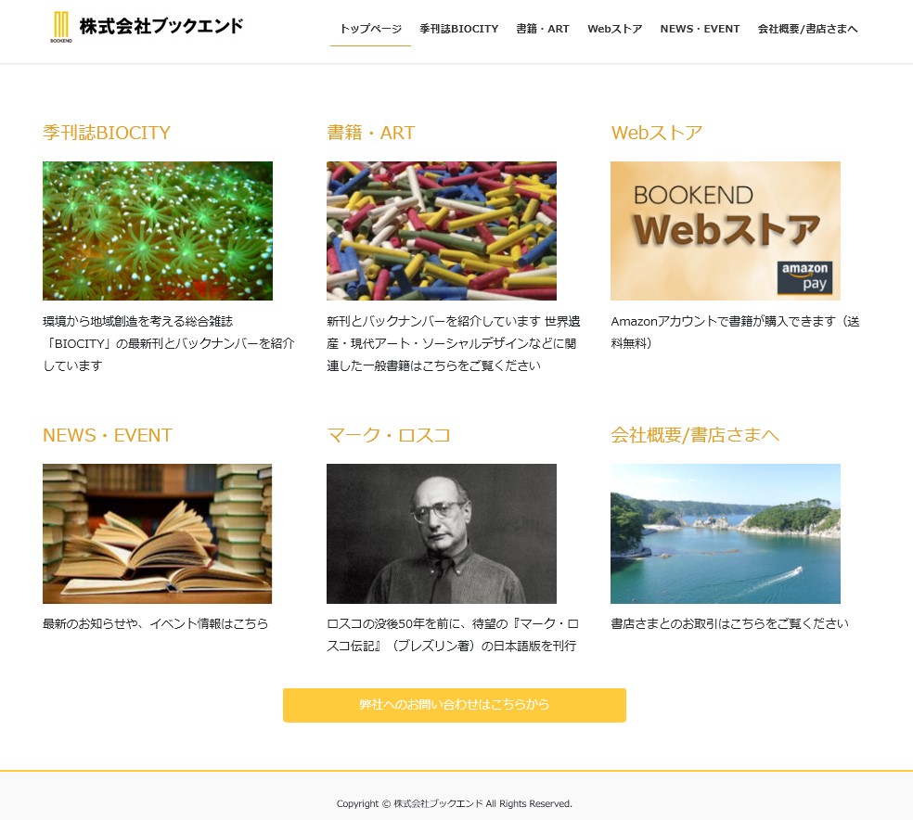Open the open-book stack photo
Image resolution: width=913 pixels, height=820 pixels.
pyautogui.click(x=157, y=533)
